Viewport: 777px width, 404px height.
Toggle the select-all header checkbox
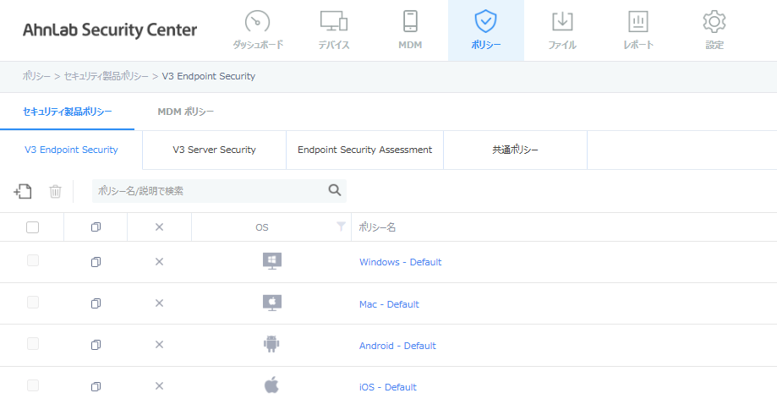coord(32,227)
